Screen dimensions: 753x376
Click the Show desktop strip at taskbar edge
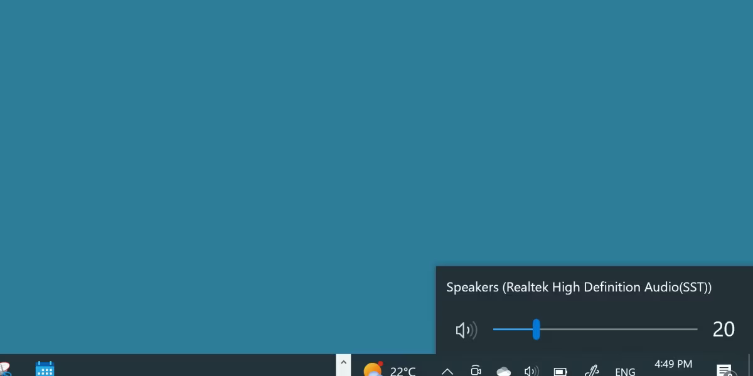[750, 365]
